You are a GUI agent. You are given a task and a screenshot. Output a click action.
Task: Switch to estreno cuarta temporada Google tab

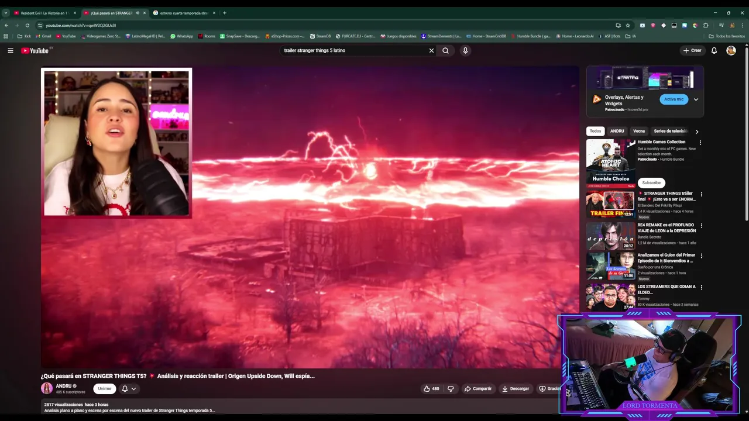click(x=184, y=13)
